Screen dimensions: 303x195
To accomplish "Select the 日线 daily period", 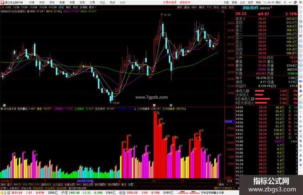I will tap(61, 7).
